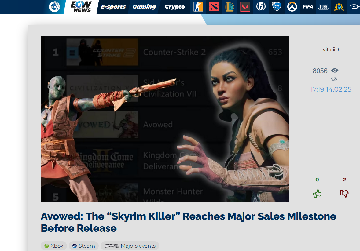Image resolution: width=360 pixels, height=251 pixels.
Task: Open the FIFA section
Action: [x=308, y=7]
